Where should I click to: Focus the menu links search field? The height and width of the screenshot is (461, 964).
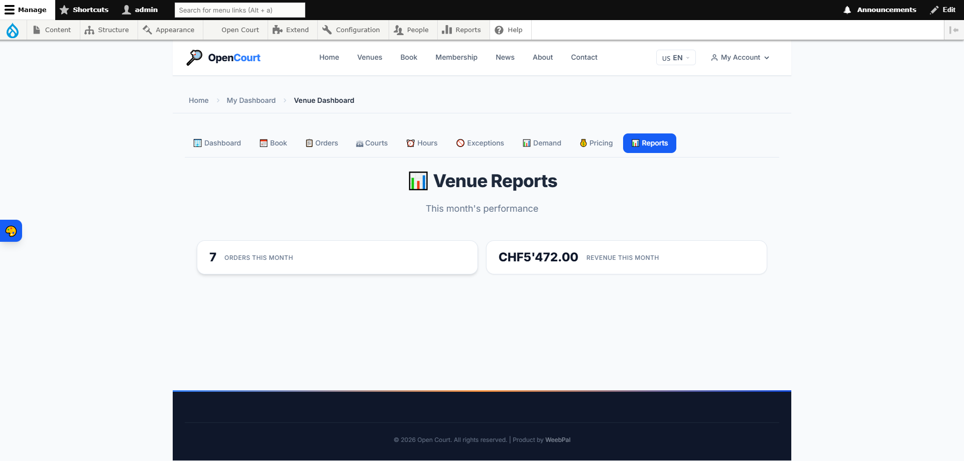point(239,10)
